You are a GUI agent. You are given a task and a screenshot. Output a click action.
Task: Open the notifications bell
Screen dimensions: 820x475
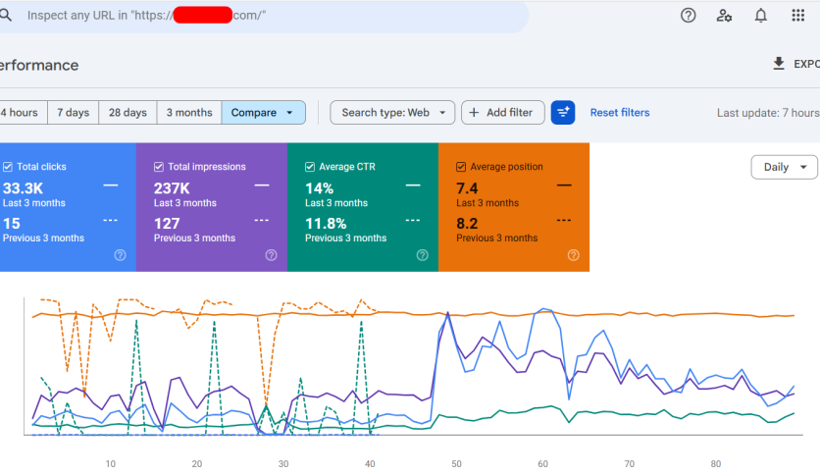click(x=761, y=16)
